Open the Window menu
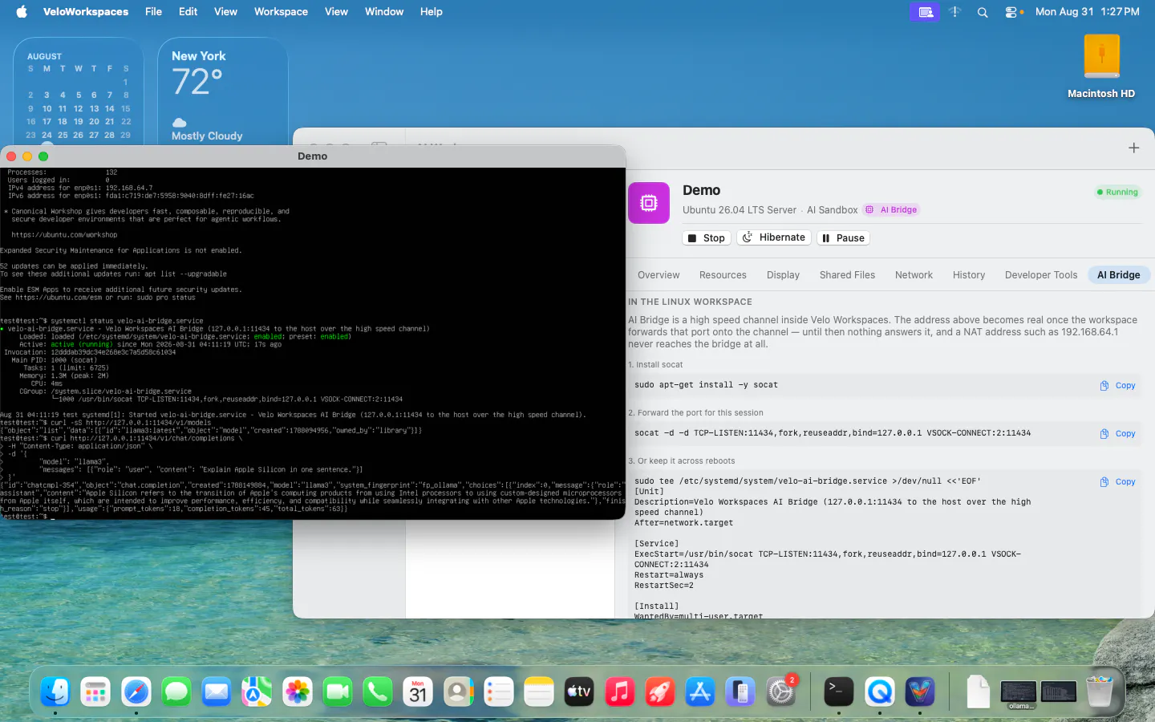Viewport: 1155px width, 722px height. click(384, 12)
